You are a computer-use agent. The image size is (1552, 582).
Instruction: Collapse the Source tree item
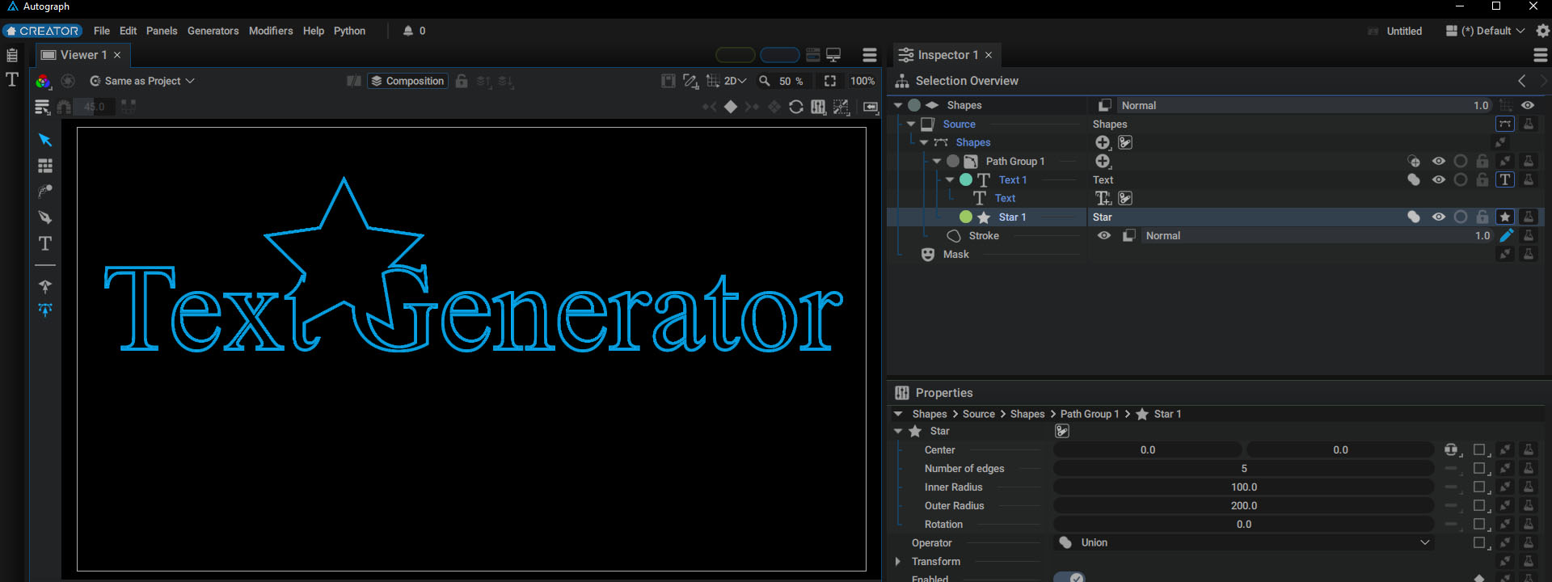[x=911, y=124]
